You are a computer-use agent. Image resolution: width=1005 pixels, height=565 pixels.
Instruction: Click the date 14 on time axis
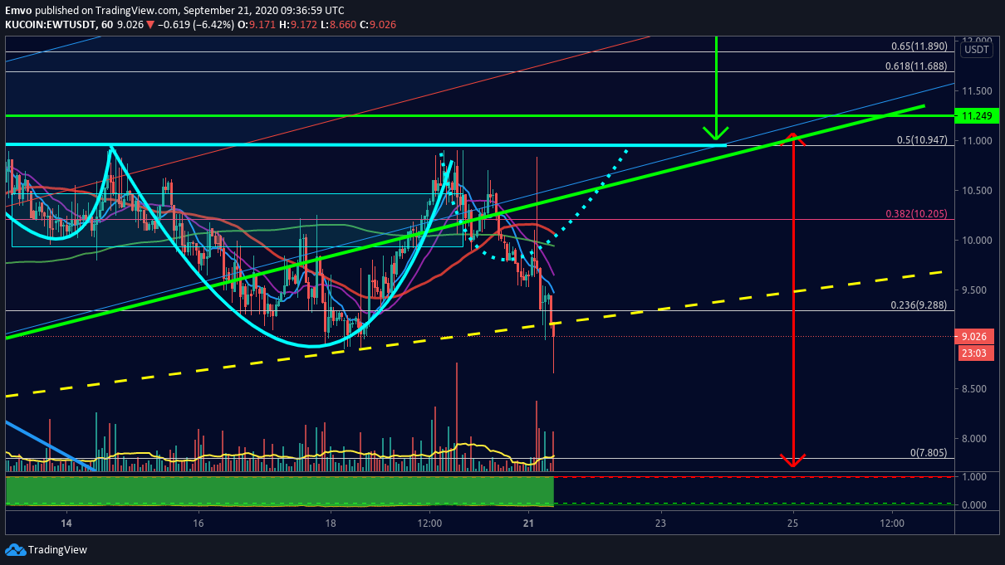click(x=66, y=524)
